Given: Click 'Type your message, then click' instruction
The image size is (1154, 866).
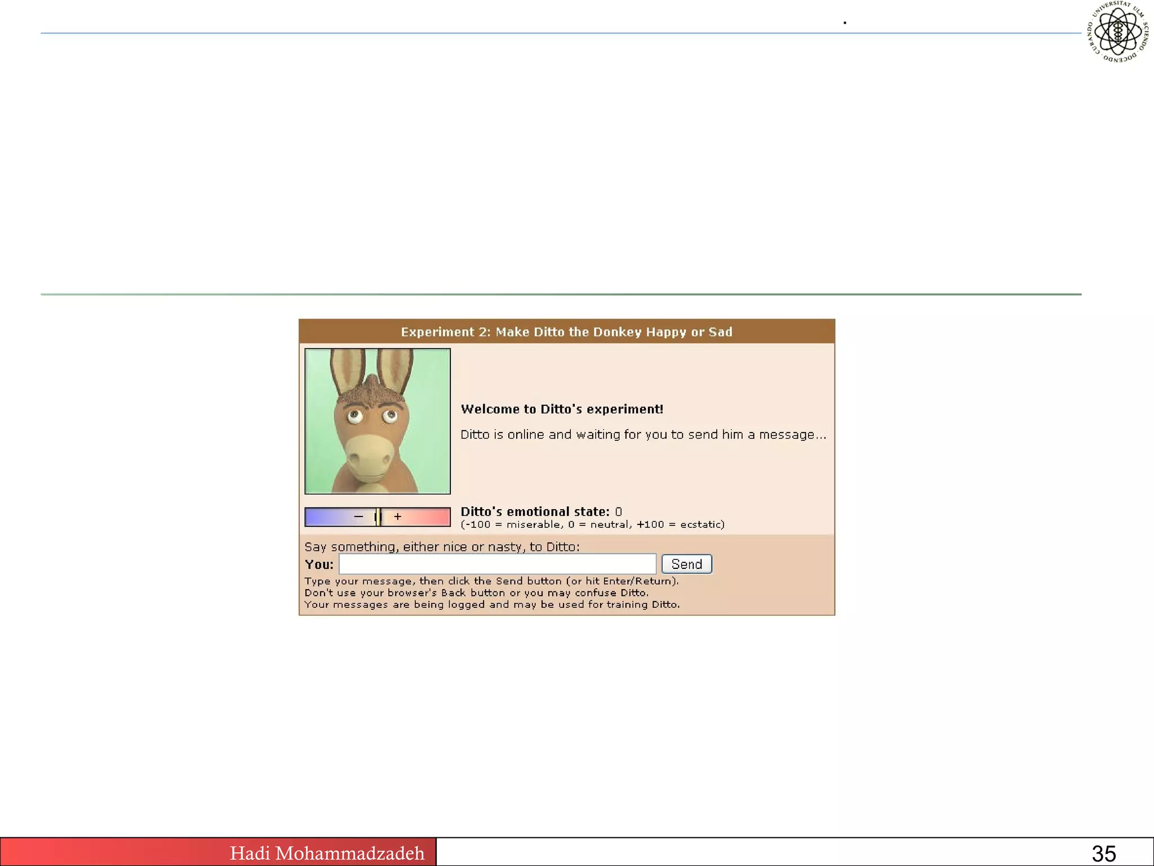Looking at the screenshot, I should 491,581.
